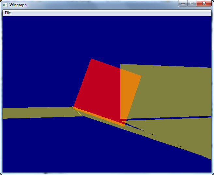The image size is (214, 175).
Task: Minimize the Wingraph window
Action: (183, 3)
